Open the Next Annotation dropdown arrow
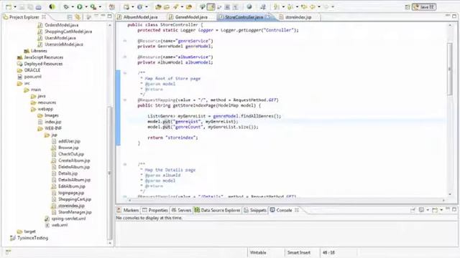 [x=283, y=7]
